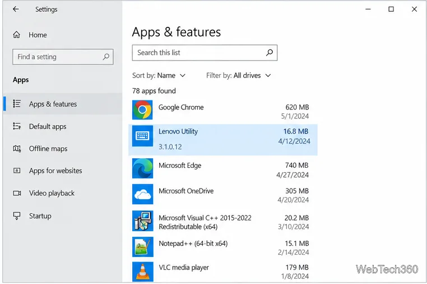Select Microsoft OneDrive app name

[186, 191]
